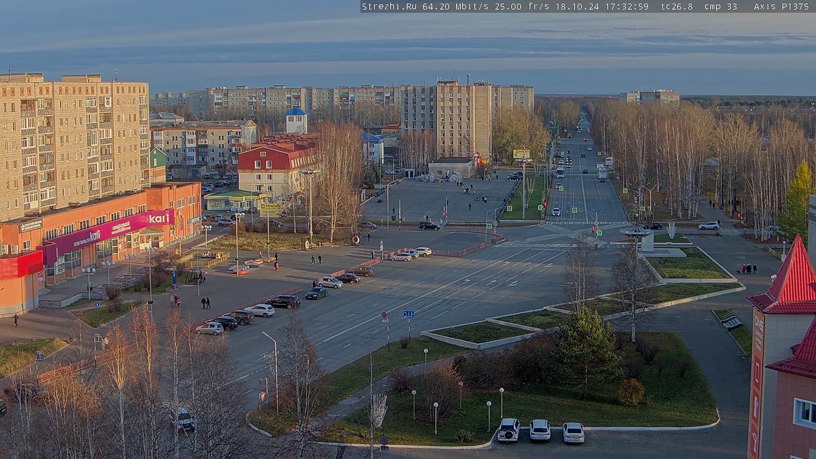The width and height of the screenshot is (816, 459).
Task: Click the 18.10.24 date stamp
Action: click(x=577, y=6)
